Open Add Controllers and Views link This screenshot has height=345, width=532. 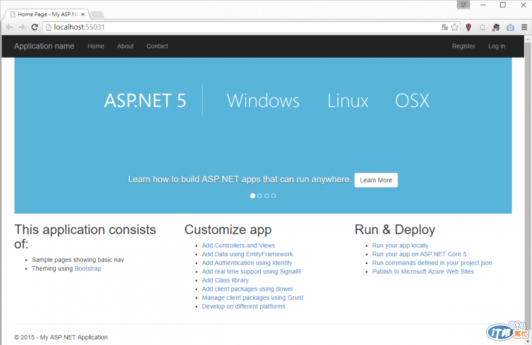tap(238, 245)
